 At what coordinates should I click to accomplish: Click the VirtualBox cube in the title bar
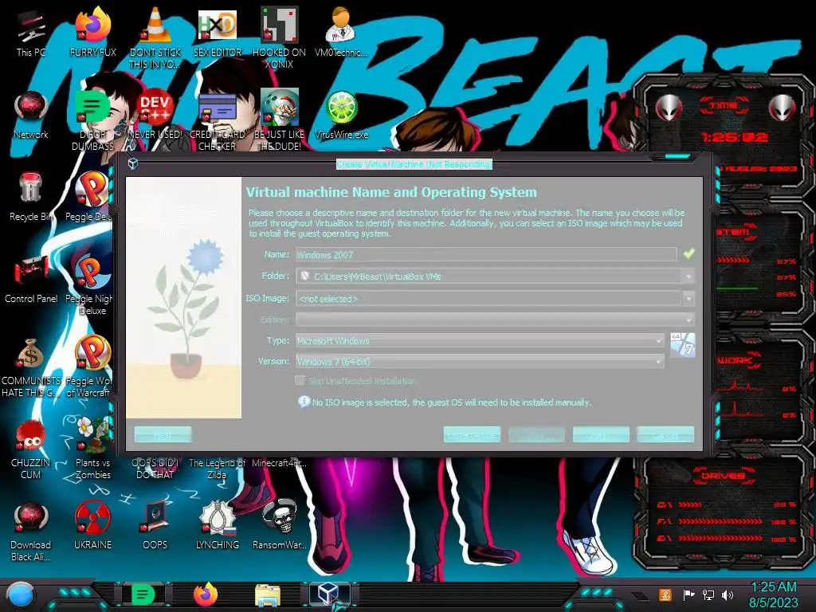click(x=133, y=164)
